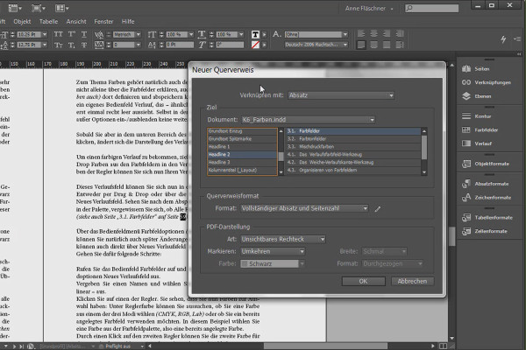Image resolution: width=526 pixels, height=350 pixels.
Task: Click the document horizontal scrollbar
Action: point(325,346)
